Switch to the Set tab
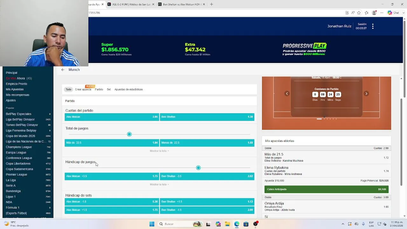This screenshot has width=407, height=229. (109, 89)
